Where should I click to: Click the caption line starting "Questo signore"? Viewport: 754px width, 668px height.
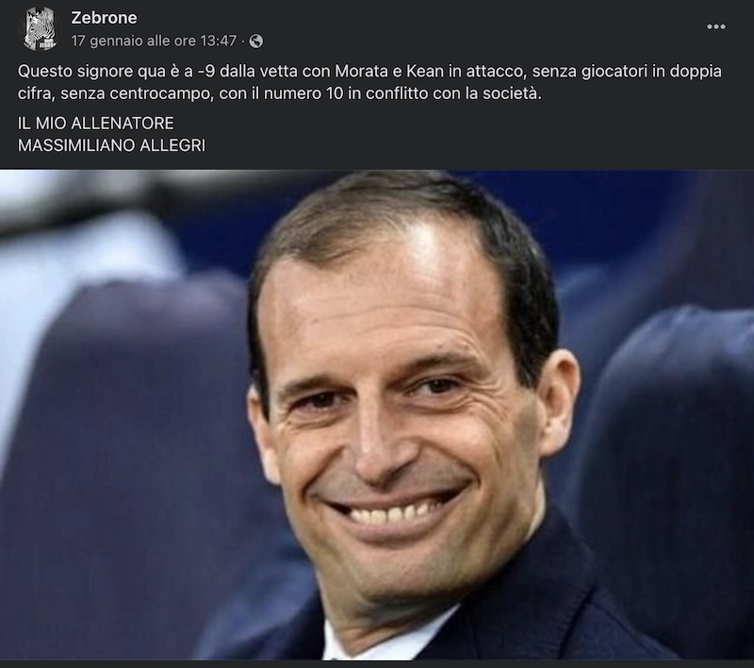pos(369,71)
